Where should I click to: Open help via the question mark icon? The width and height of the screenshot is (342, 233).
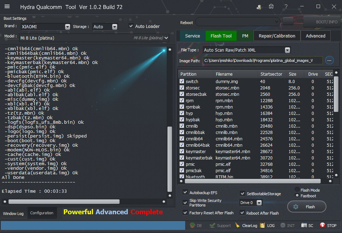point(286,6)
